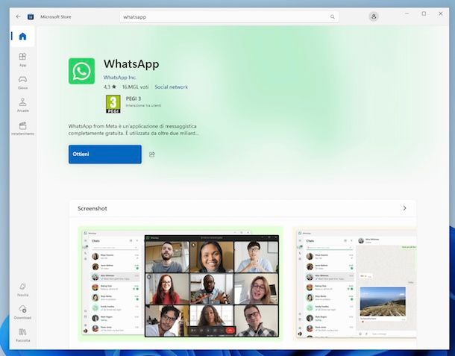Click the search field containing whatsapp
Viewport: 455px width, 356px height.
coord(229,17)
